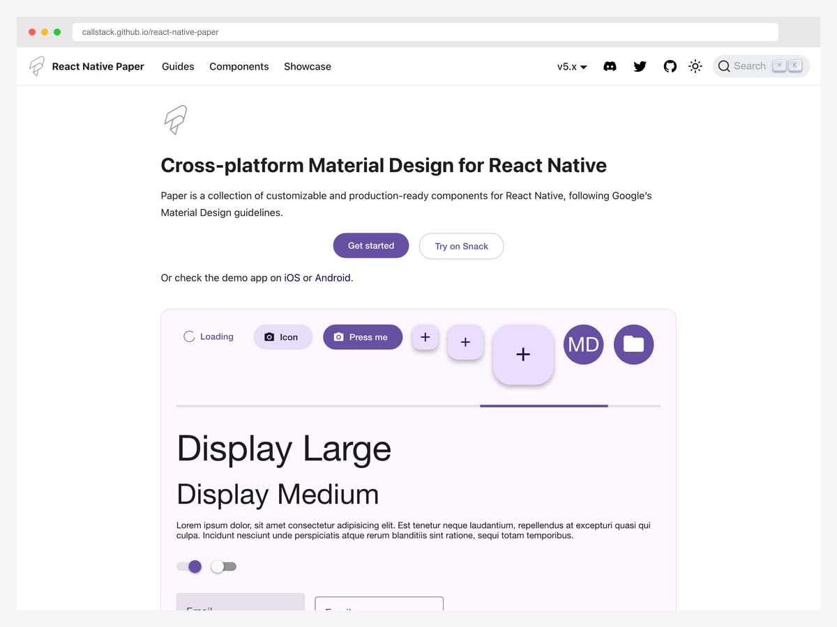Viewport: 837px width, 627px height.
Task: Open the iOS demo app link
Action: pos(292,277)
